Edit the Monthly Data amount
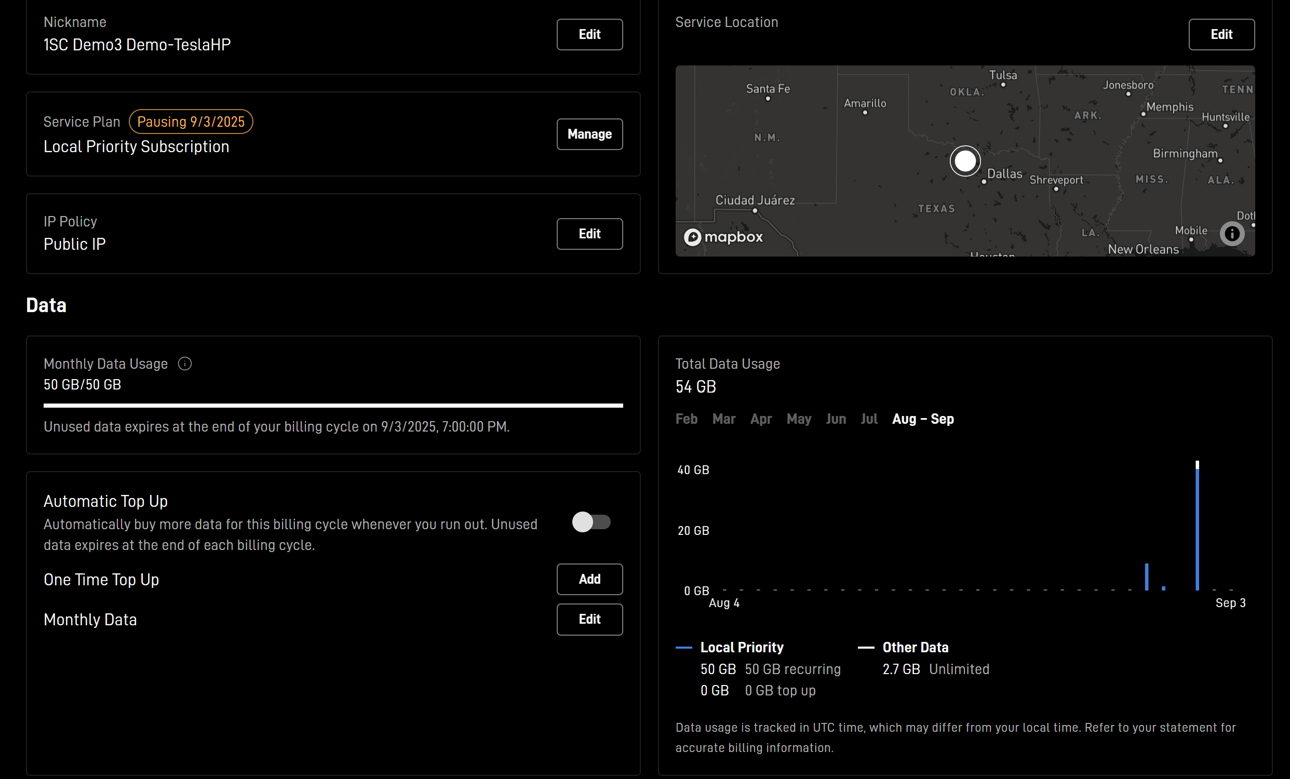This screenshot has height=779, width=1290. coord(589,620)
